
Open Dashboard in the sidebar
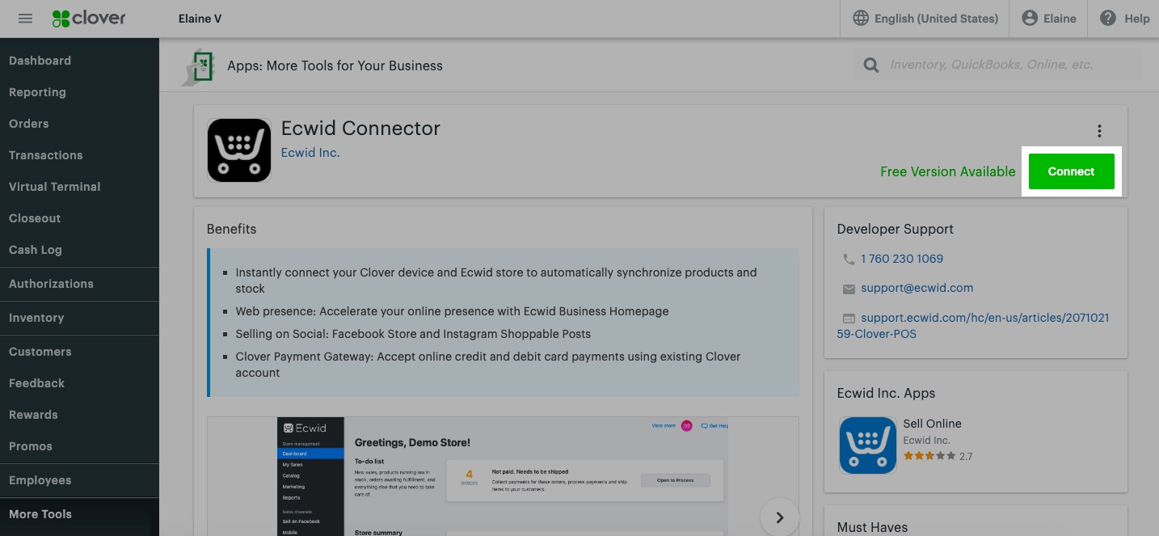pos(40,61)
